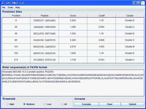Click the >Example FASTA header line
The width and height of the screenshot is (146, 109).
(28, 72)
